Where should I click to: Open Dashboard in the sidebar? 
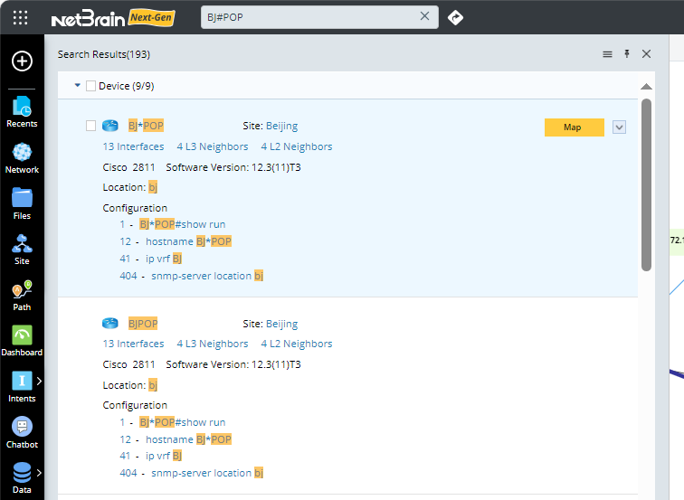tap(22, 342)
